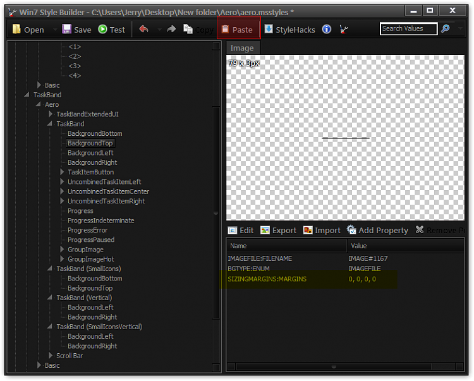Click the Remove Property X icon

[420, 230]
